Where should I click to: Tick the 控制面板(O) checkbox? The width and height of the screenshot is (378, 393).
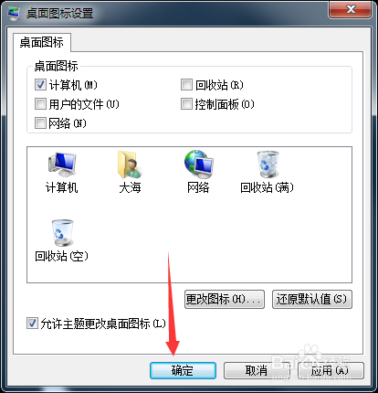click(x=186, y=104)
